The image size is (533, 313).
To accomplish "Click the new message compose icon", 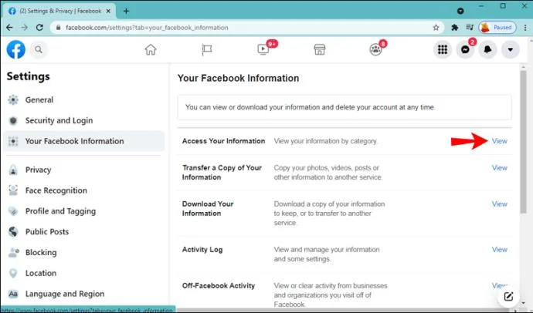I will click(x=508, y=297).
